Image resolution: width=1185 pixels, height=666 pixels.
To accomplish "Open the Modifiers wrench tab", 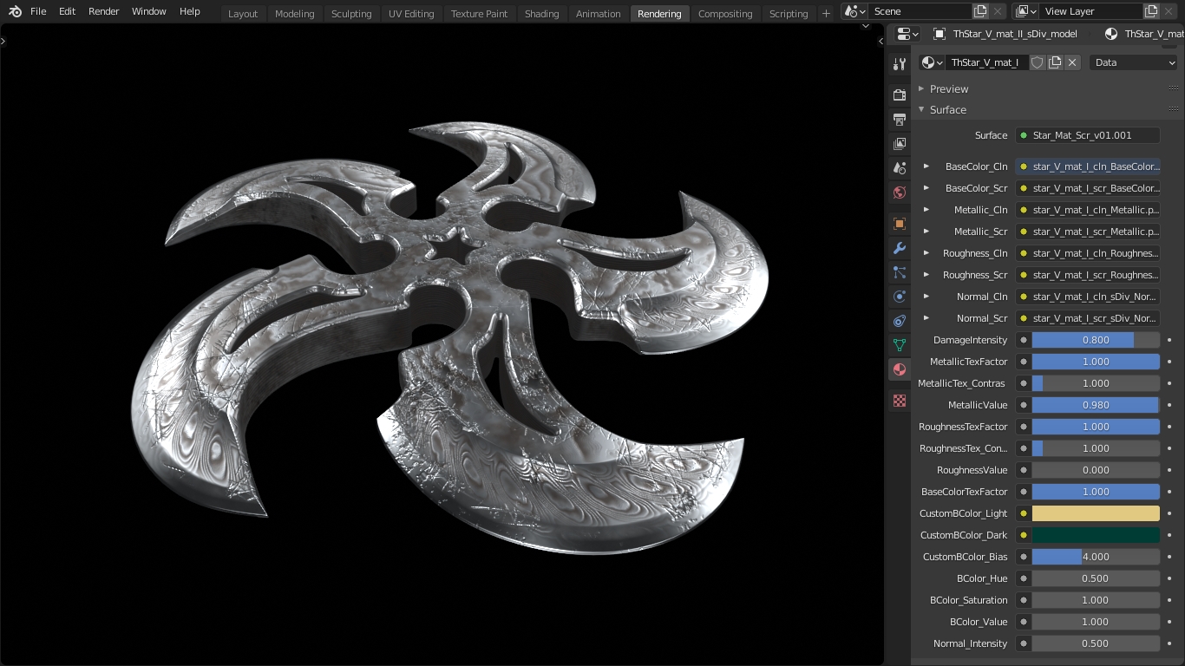I will coord(900,248).
